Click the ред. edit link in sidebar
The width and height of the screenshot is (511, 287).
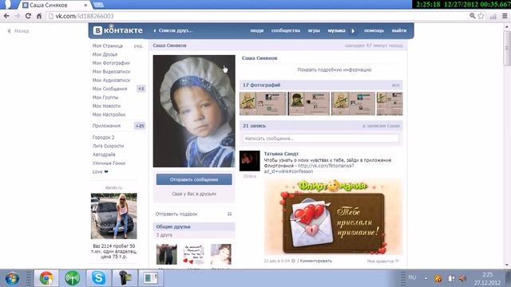tap(138, 46)
